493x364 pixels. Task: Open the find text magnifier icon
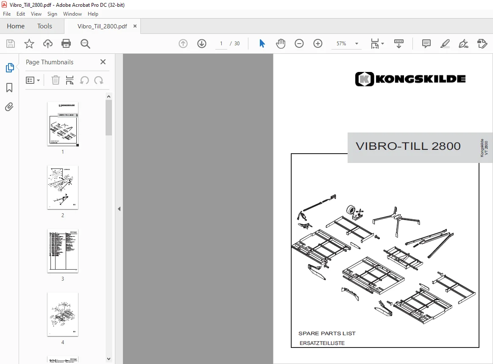click(x=85, y=44)
